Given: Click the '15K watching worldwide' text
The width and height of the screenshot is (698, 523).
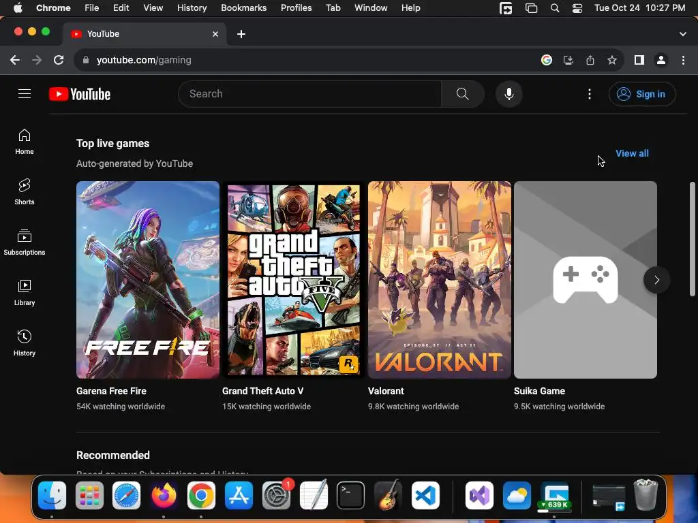Looking at the screenshot, I should [x=267, y=407].
